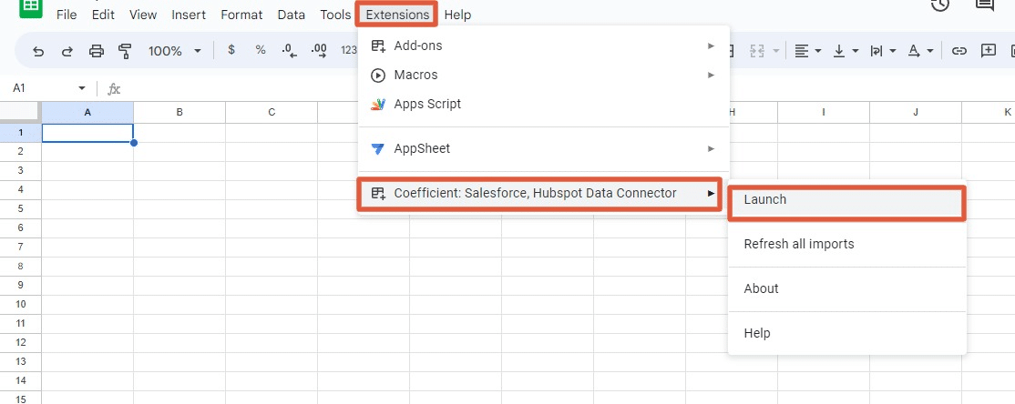Select column B header
1015x404 pixels.
tap(179, 113)
